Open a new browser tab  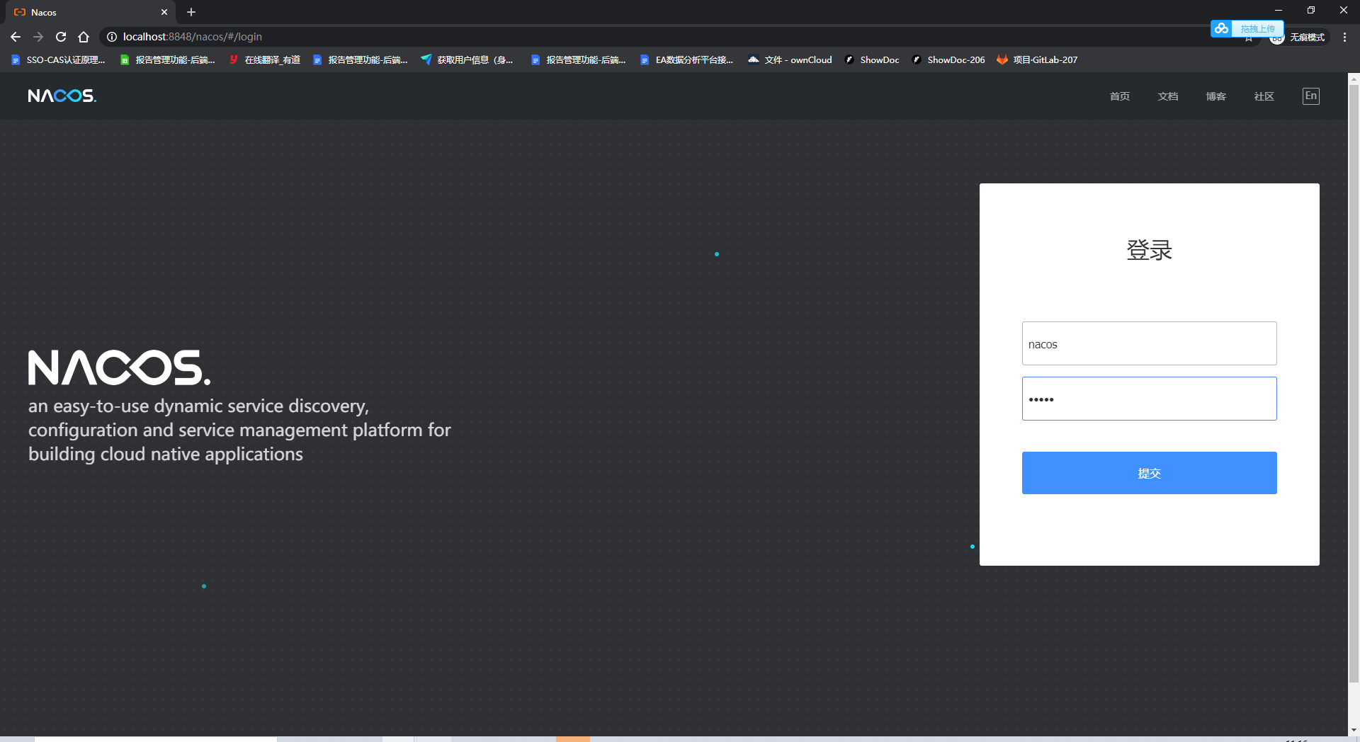(x=191, y=12)
